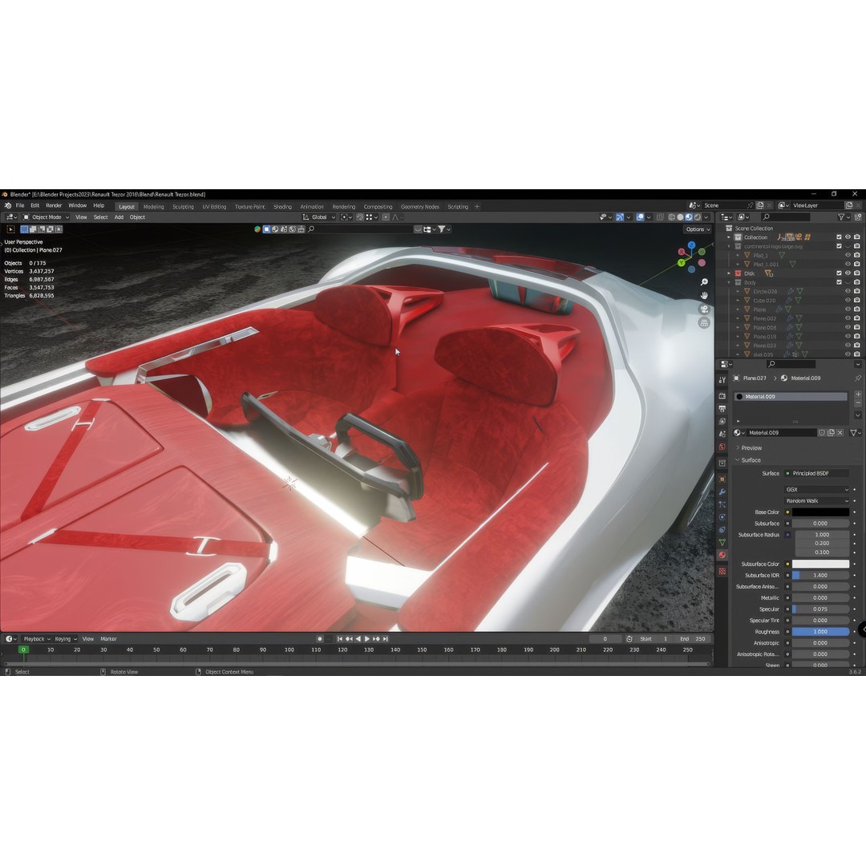
Task: Open the Texture properties tab
Action: pos(722,571)
